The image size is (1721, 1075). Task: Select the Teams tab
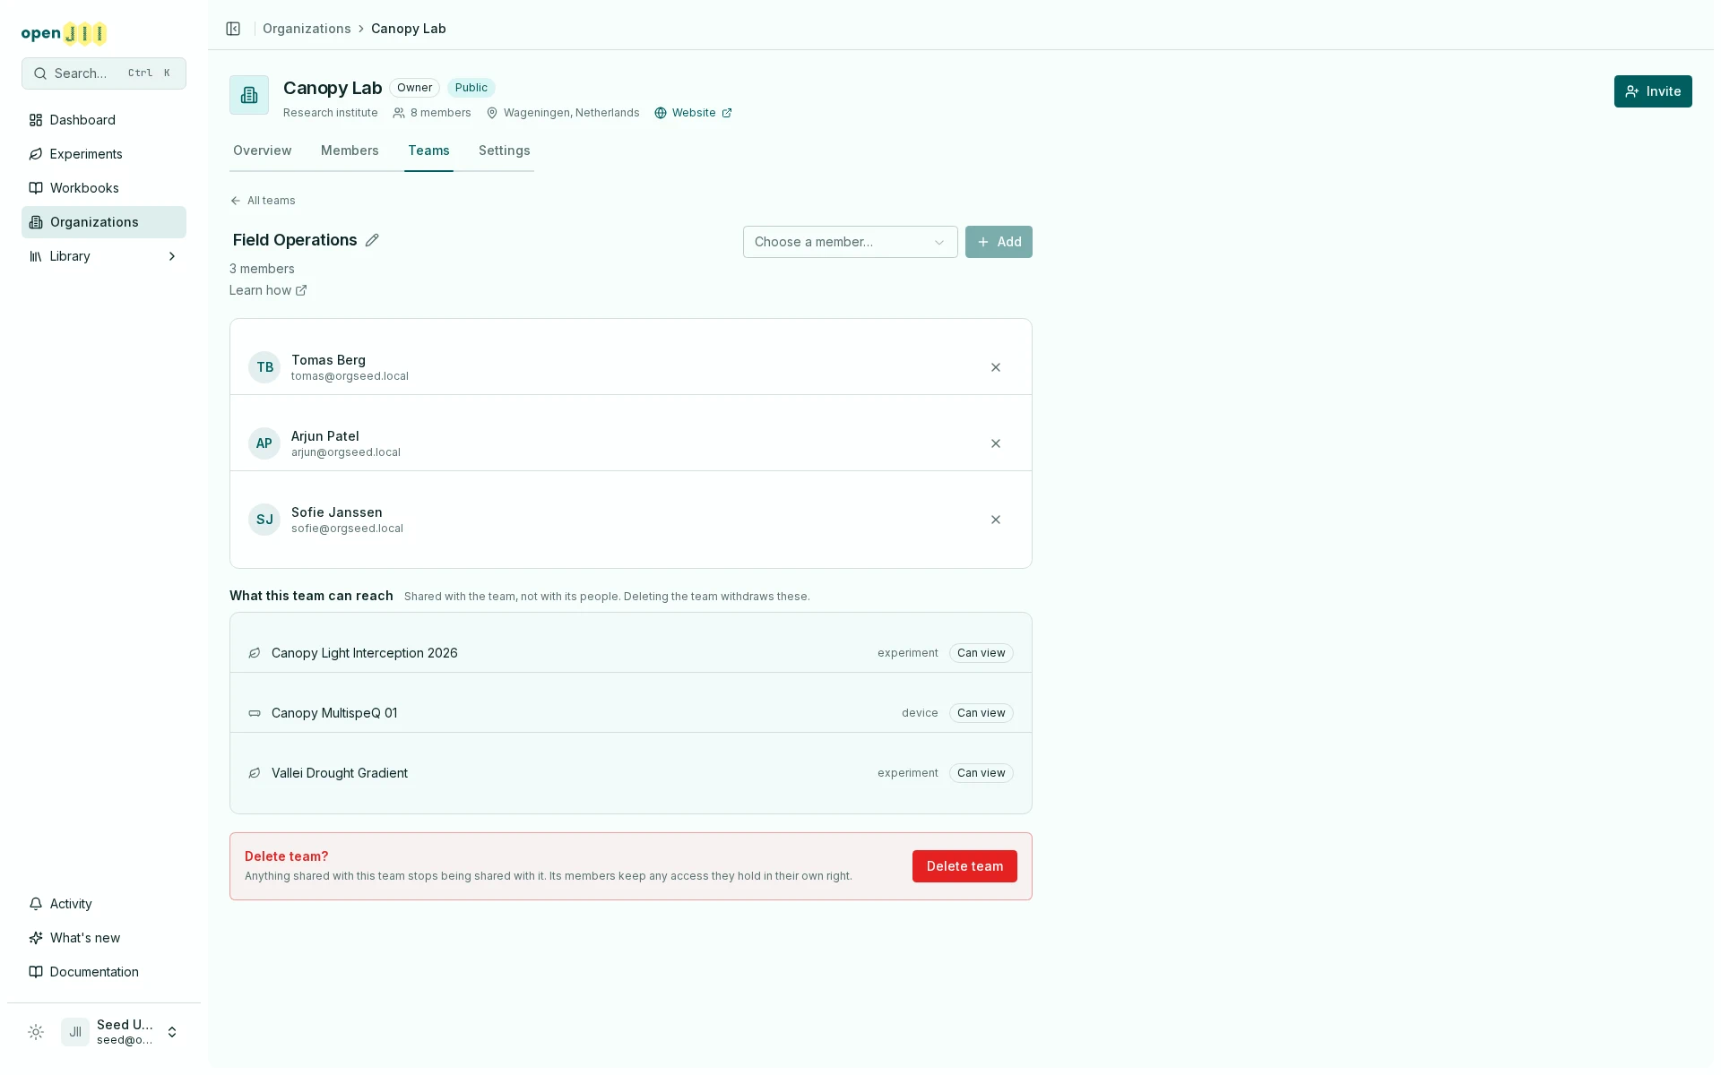point(428,150)
